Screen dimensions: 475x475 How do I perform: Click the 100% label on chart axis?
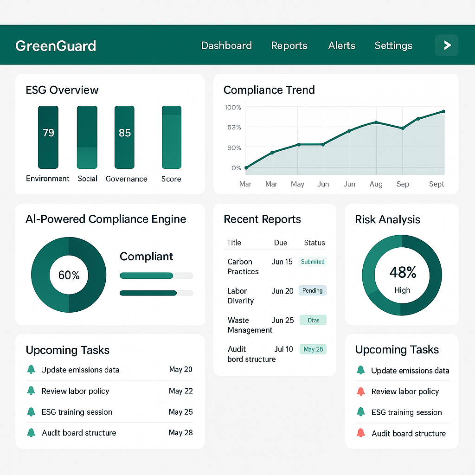pos(233,108)
